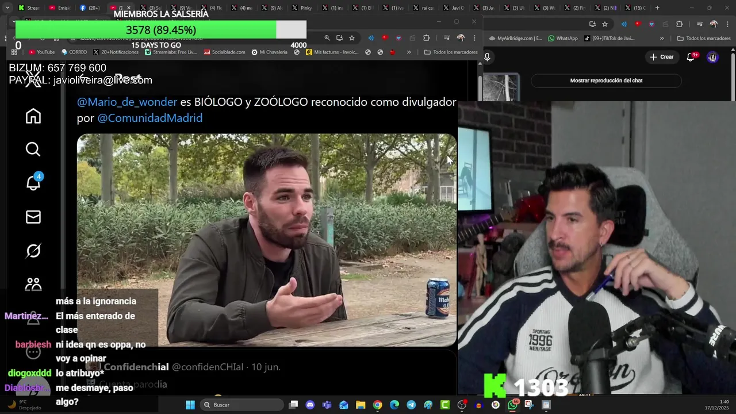This screenshot has width=736, height=414.
Task: Open the Streamlabs bookmark
Action: [171, 52]
